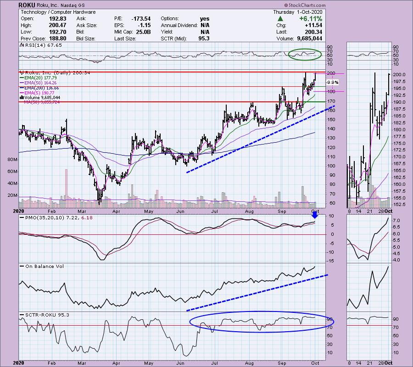Select the +6.11% percent change
Image resolution: width=413 pixels, height=367 pixels.
pos(311,19)
